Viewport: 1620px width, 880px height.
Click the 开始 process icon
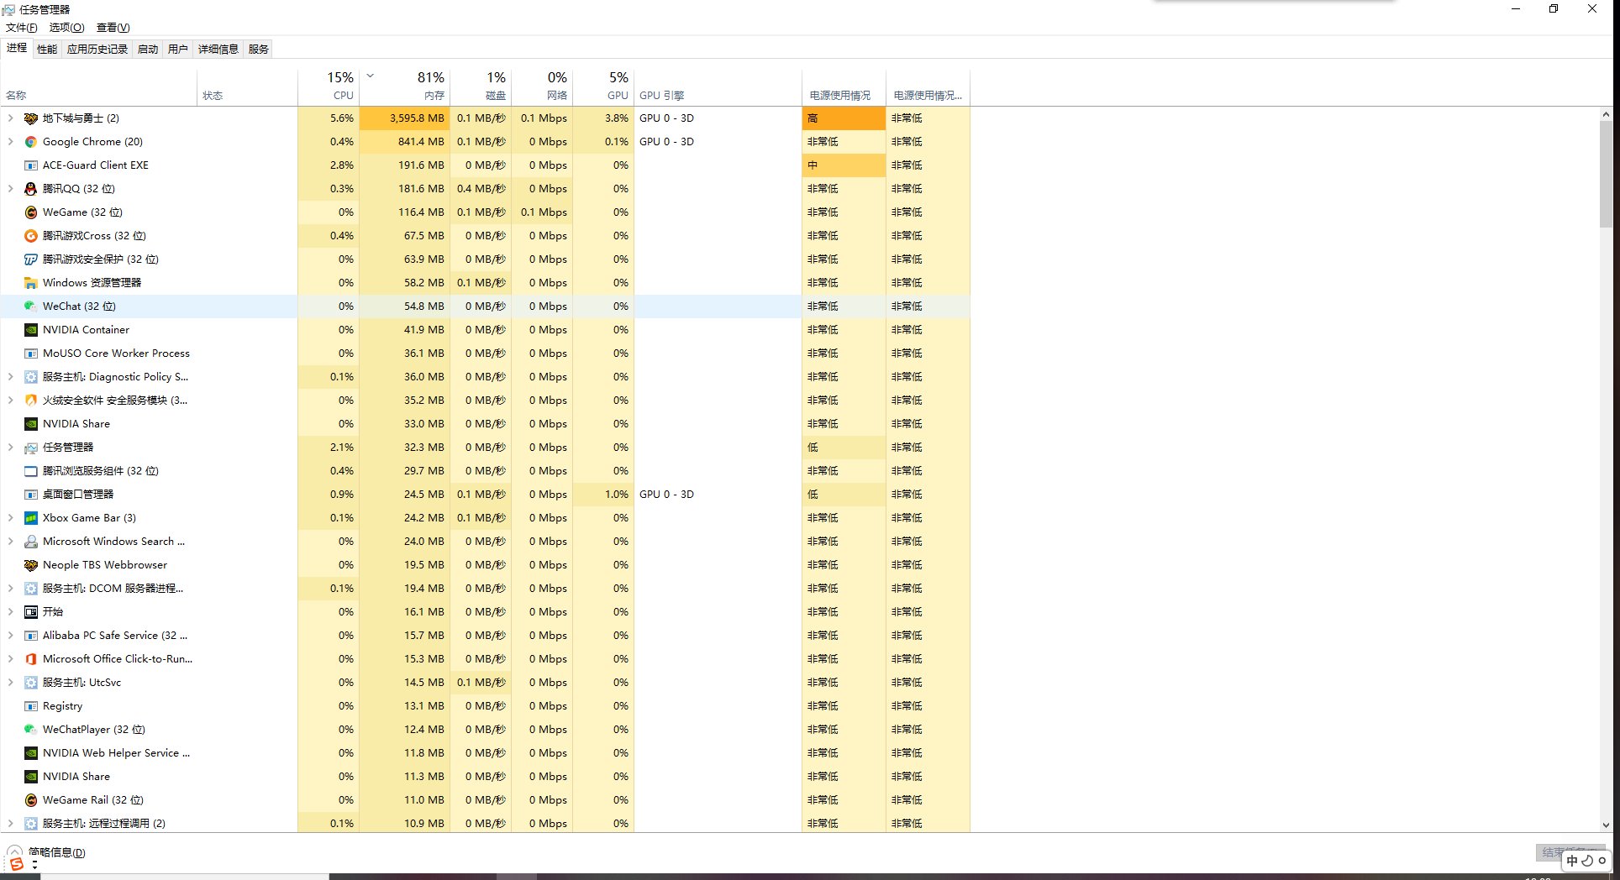[31, 612]
